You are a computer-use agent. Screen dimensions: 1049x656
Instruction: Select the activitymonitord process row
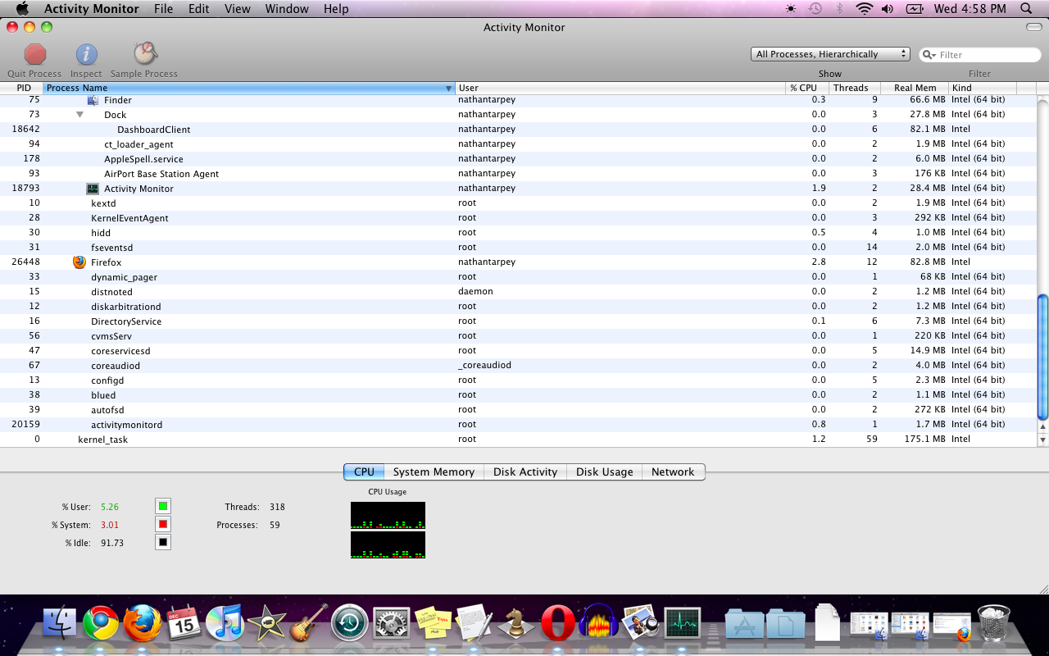coord(518,425)
